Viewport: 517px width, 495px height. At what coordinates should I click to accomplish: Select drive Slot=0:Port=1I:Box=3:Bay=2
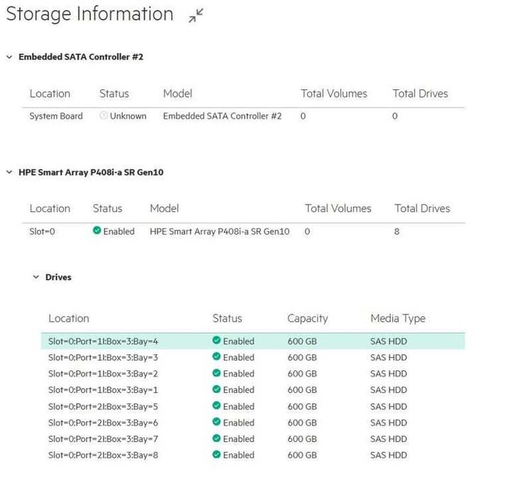point(253,374)
